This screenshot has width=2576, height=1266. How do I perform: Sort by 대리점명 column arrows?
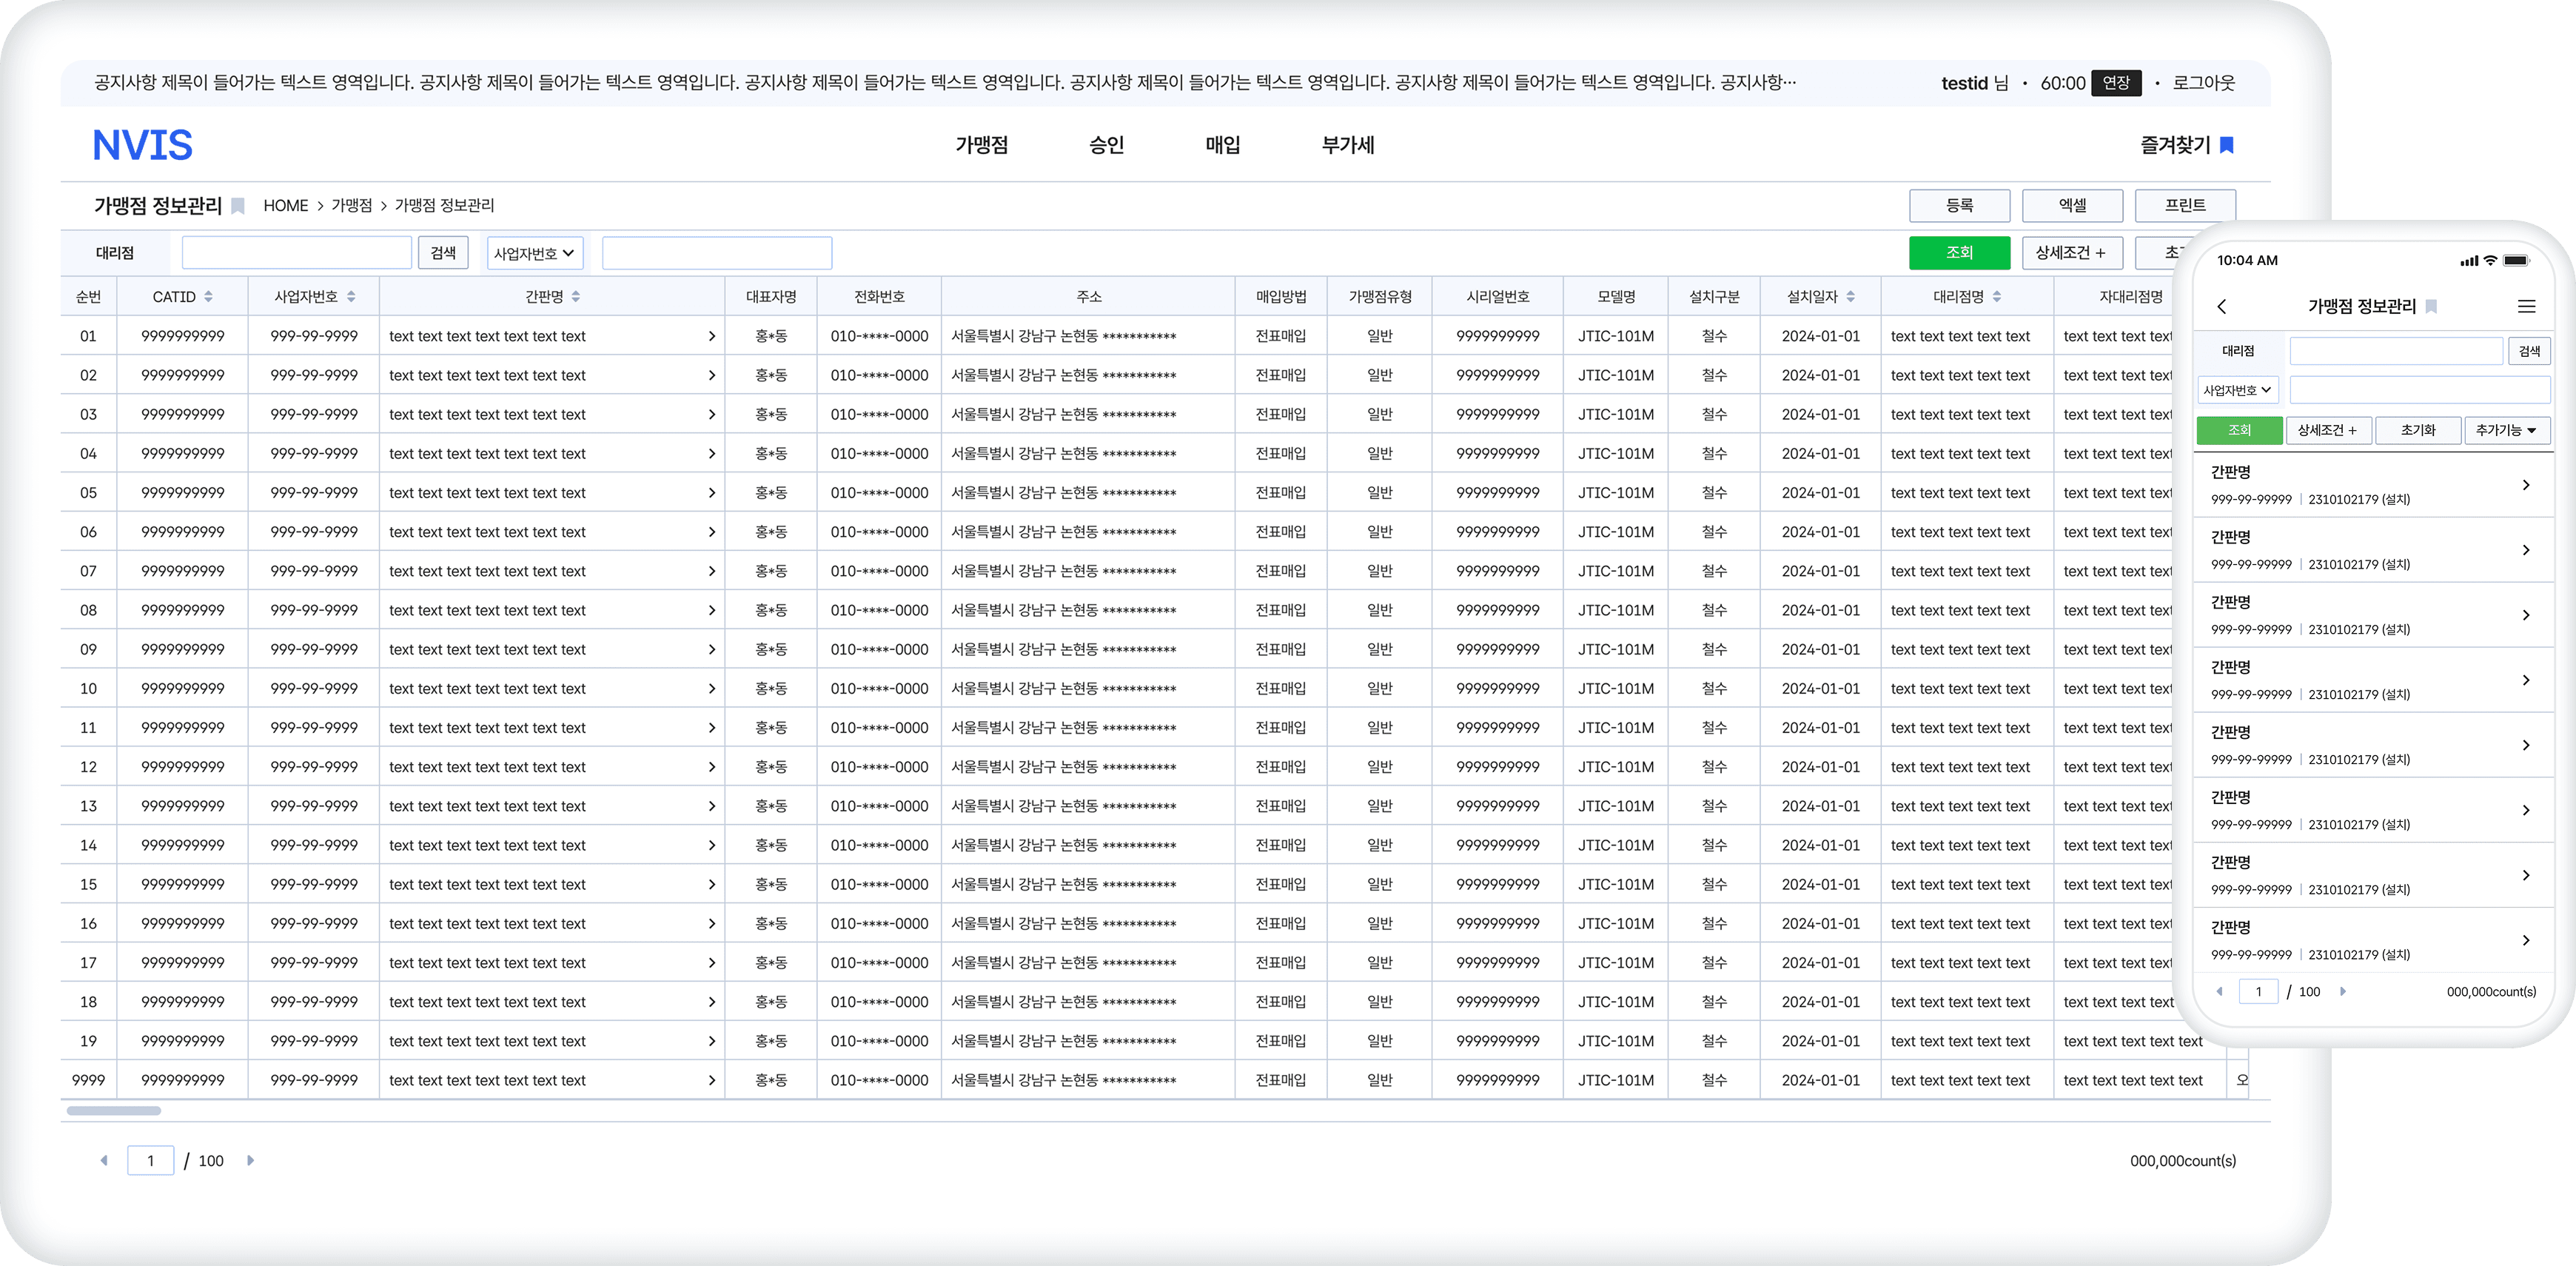click(1997, 297)
